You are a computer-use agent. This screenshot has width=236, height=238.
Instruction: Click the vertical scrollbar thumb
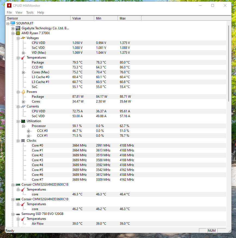229,64
